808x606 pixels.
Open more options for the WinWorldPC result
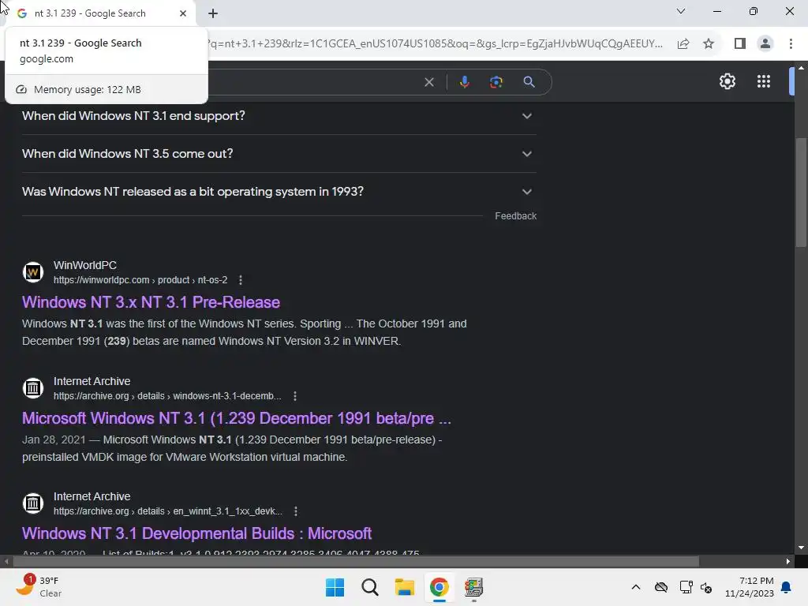(x=240, y=280)
